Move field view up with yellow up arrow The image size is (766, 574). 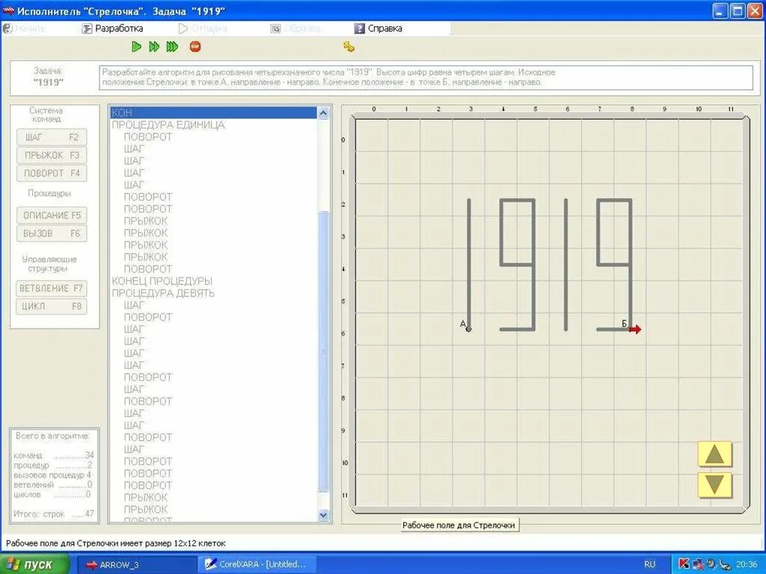[x=714, y=454]
